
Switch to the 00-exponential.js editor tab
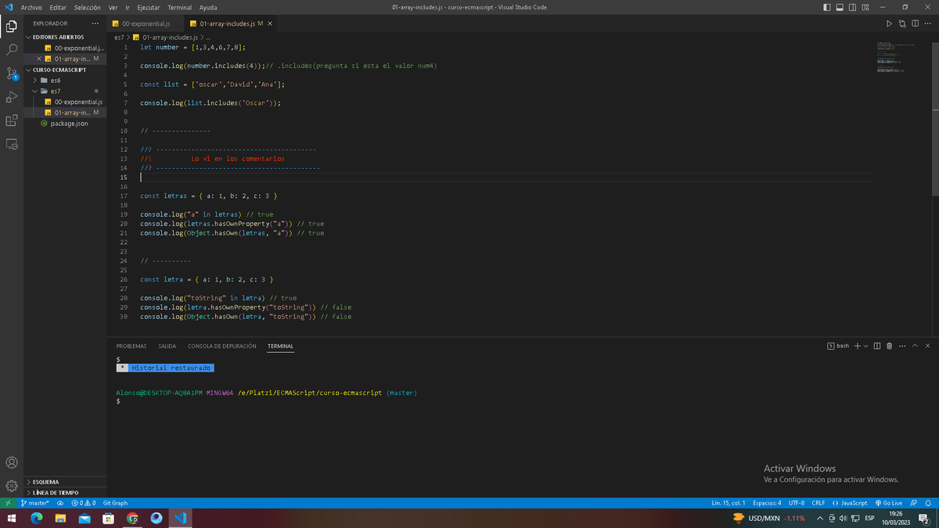(146, 23)
